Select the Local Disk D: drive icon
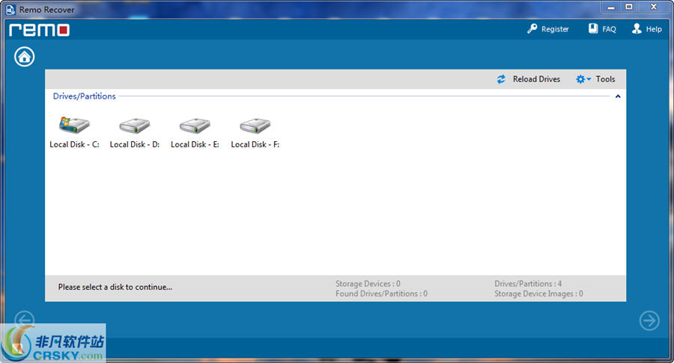 pyautogui.click(x=135, y=125)
